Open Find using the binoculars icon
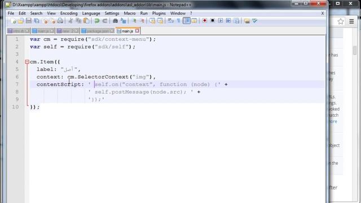The height and width of the screenshot is (203, 361). (x=115, y=21)
